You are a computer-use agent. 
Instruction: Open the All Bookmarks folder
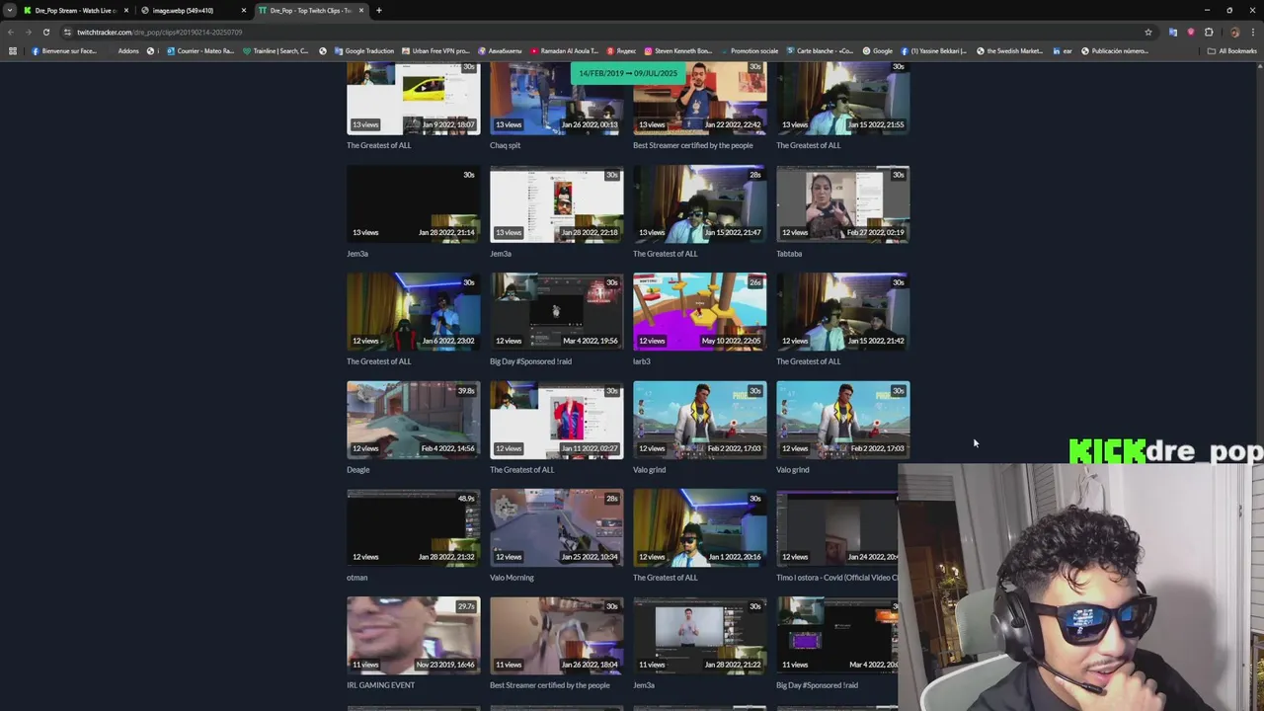coord(1231,50)
